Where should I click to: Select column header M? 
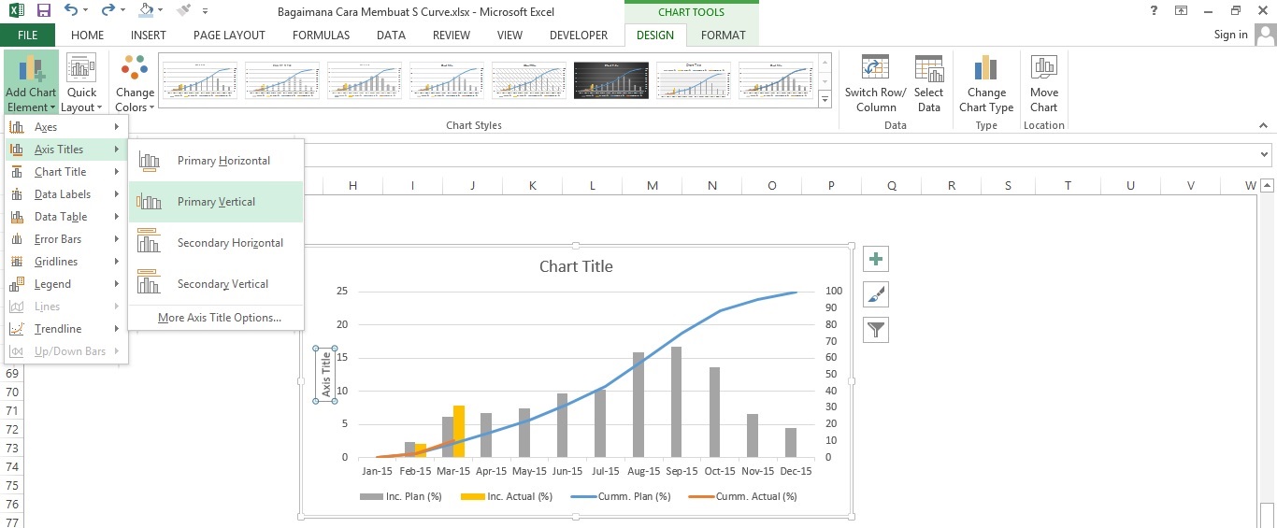click(x=652, y=186)
